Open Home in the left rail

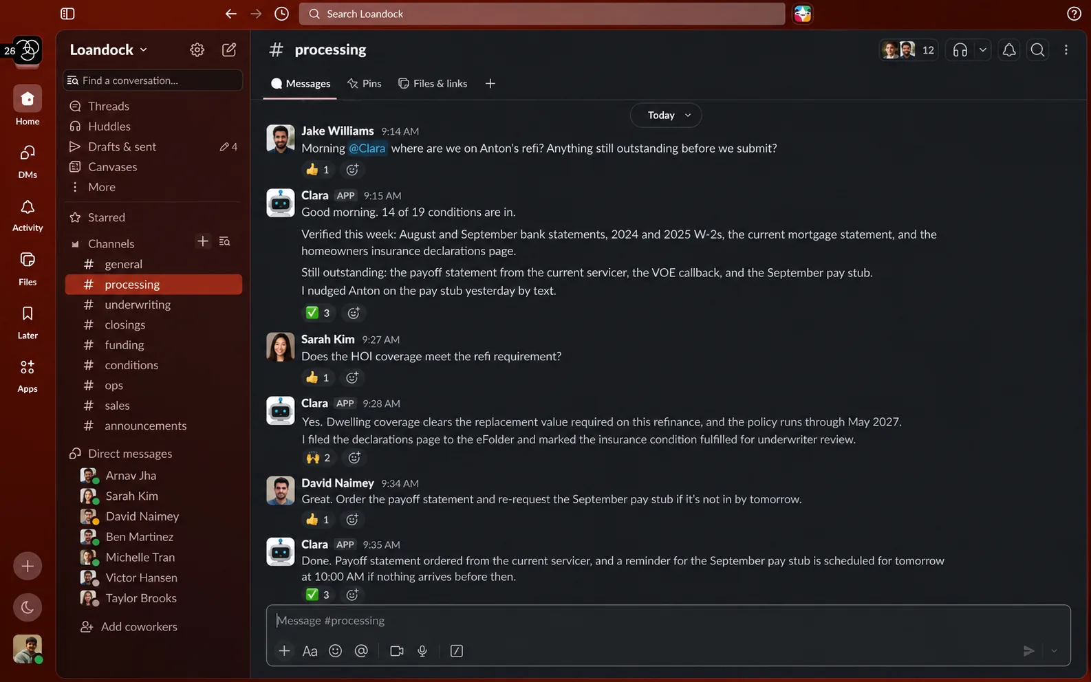28,106
